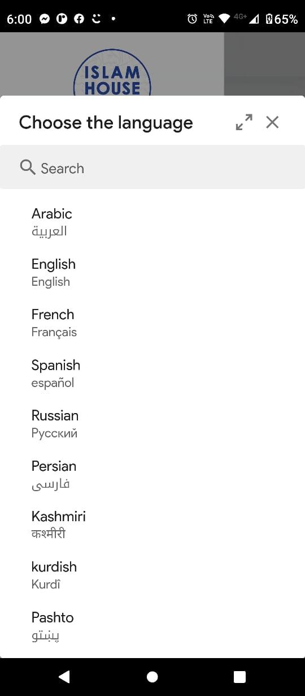Select Kashmiri language option
Image resolution: width=305 pixels, height=696 pixels.
[152, 525]
